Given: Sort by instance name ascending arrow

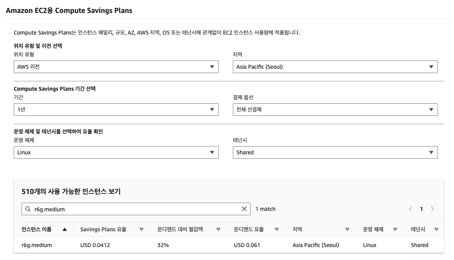Looking at the screenshot, I should (65, 229).
